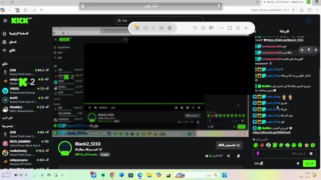Click the browser refresh button
This screenshot has width=321, height=180.
pyautogui.click(x=309, y=10)
